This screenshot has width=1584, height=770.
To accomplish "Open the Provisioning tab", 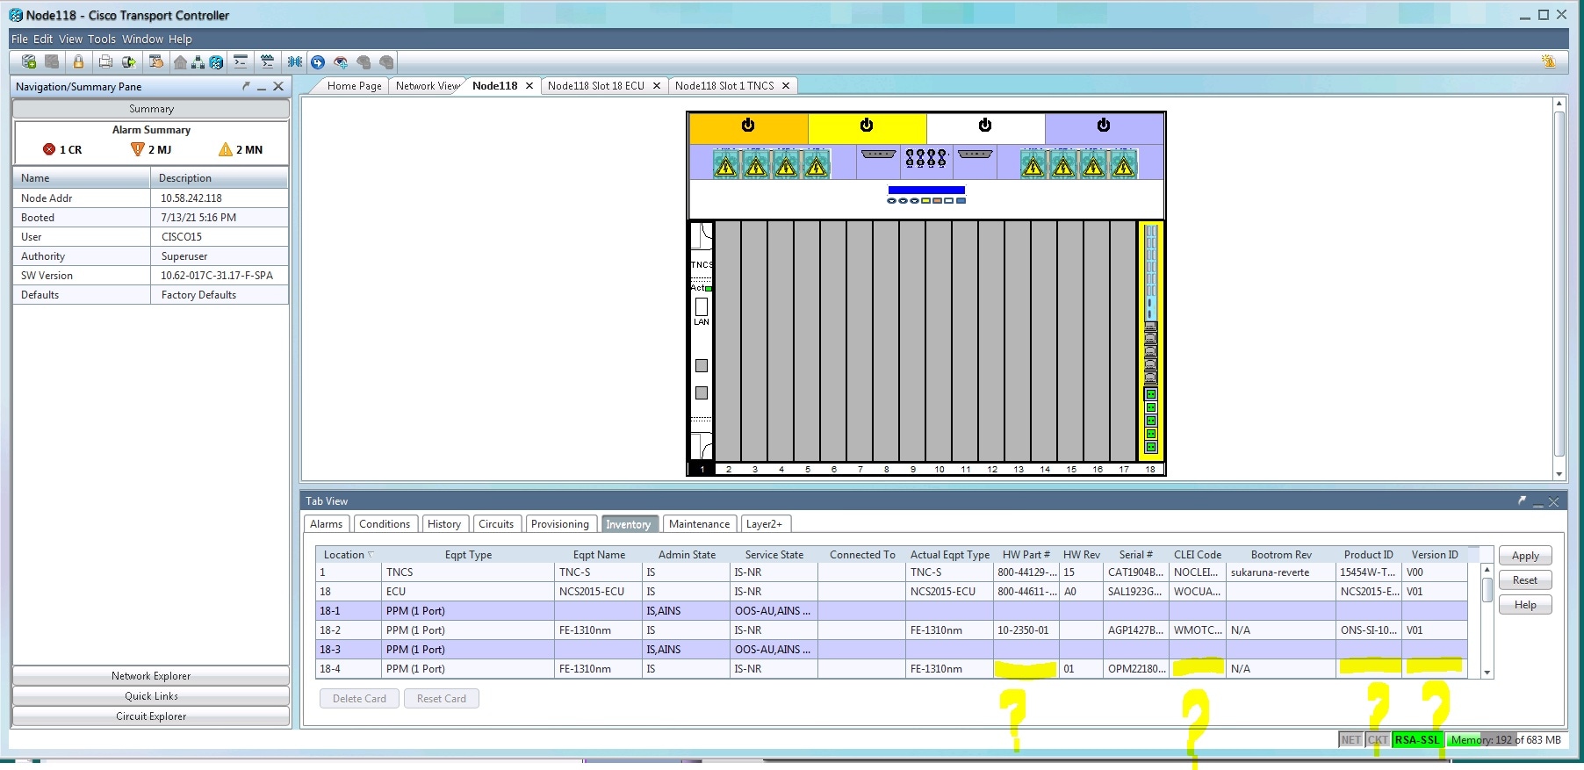I will click(560, 524).
